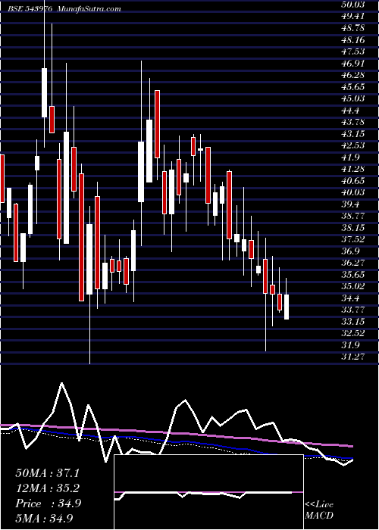
Task: Click the 12MA : 35.2 readout
Action: (47, 488)
